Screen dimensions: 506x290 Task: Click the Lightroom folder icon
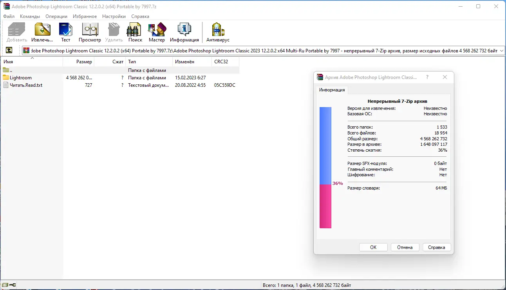coord(6,77)
